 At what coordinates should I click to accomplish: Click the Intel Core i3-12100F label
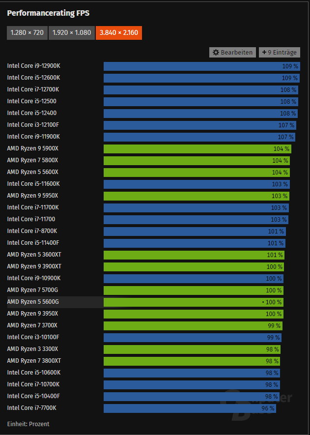point(33,125)
